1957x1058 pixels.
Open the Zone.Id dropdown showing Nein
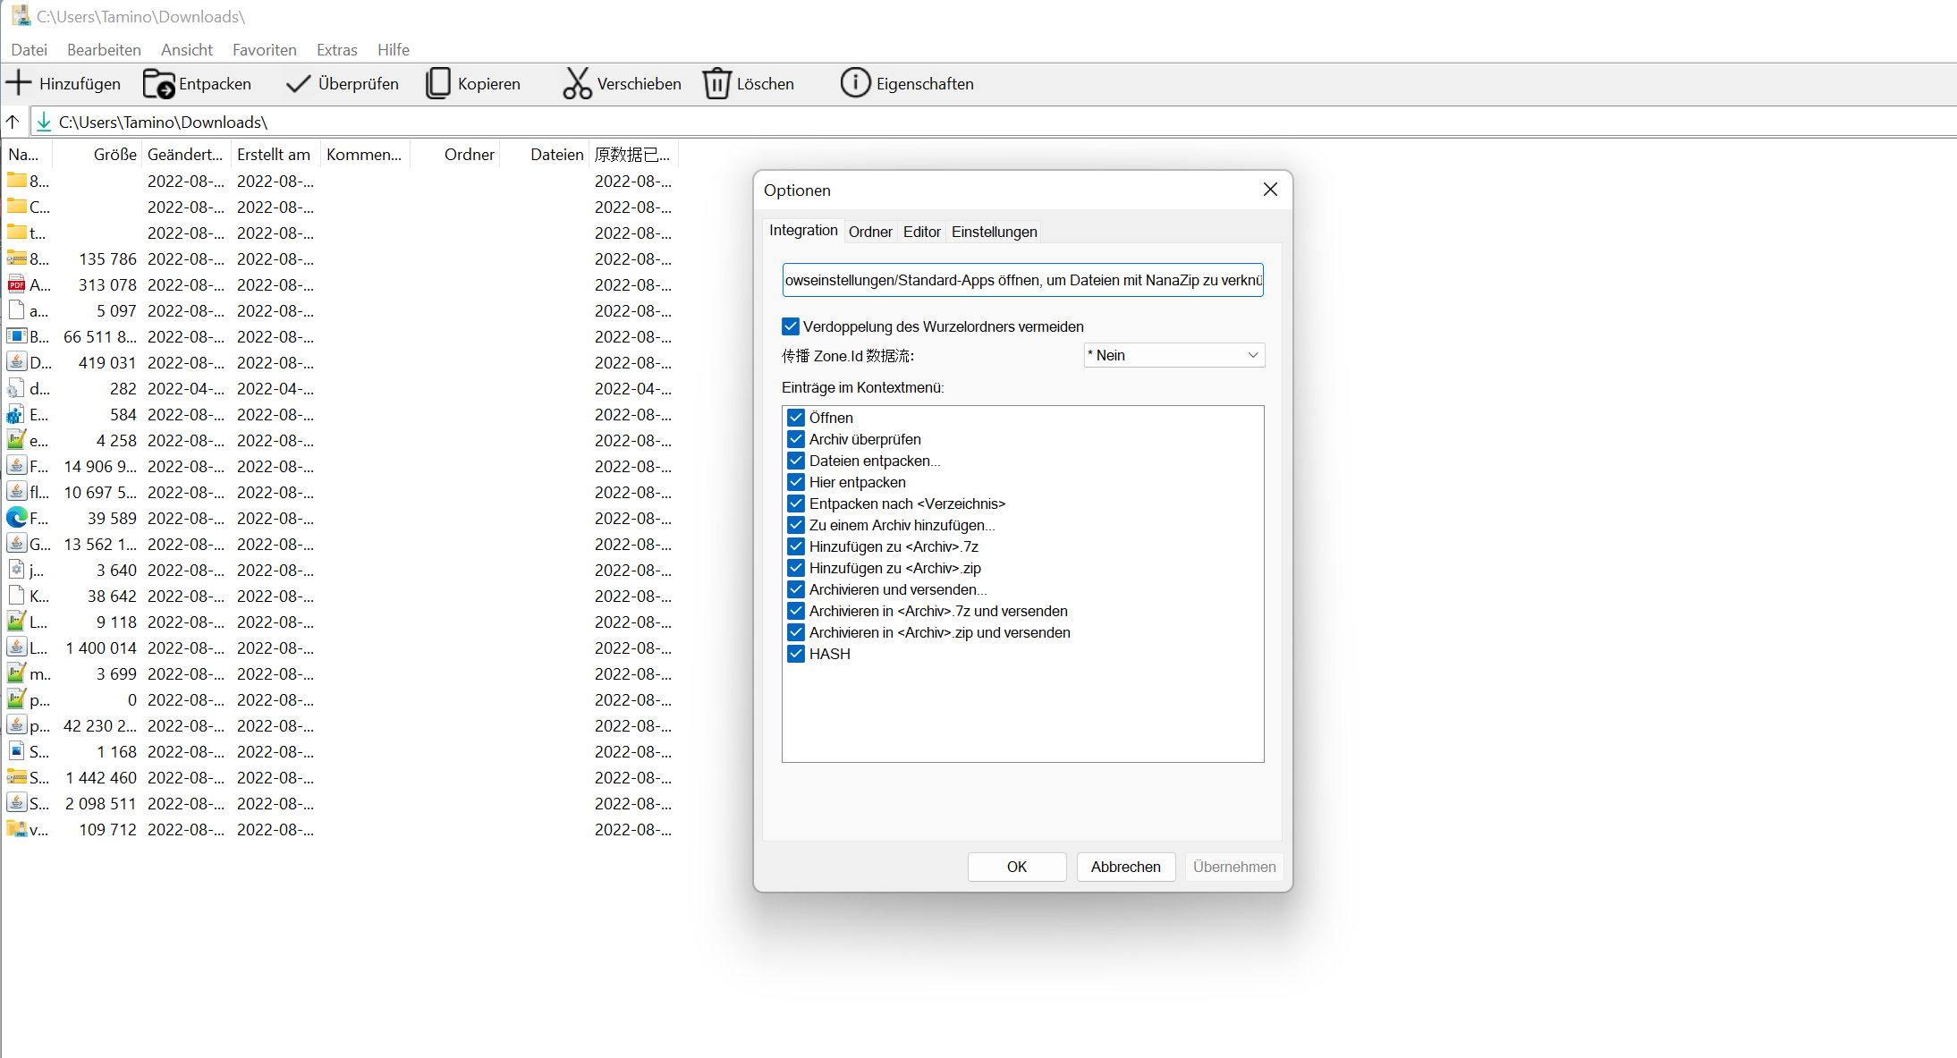click(1173, 355)
